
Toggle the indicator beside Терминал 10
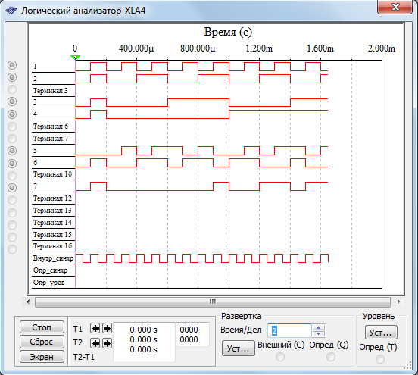(12, 176)
